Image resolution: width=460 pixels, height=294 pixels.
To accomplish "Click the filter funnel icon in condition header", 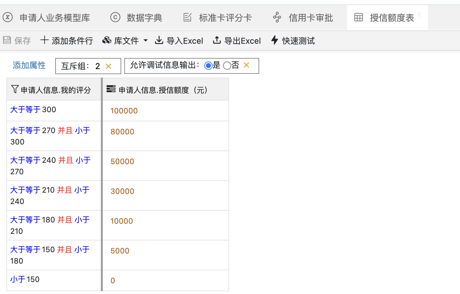I will point(15,89).
